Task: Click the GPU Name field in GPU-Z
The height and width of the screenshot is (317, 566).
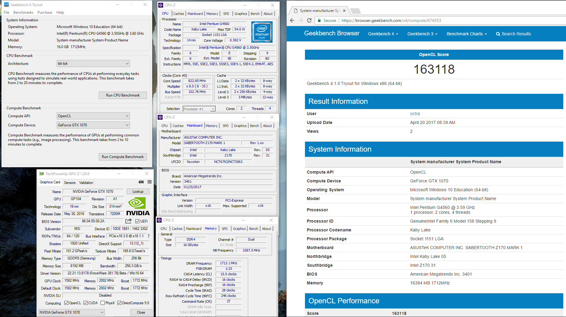Action: click(x=93, y=192)
